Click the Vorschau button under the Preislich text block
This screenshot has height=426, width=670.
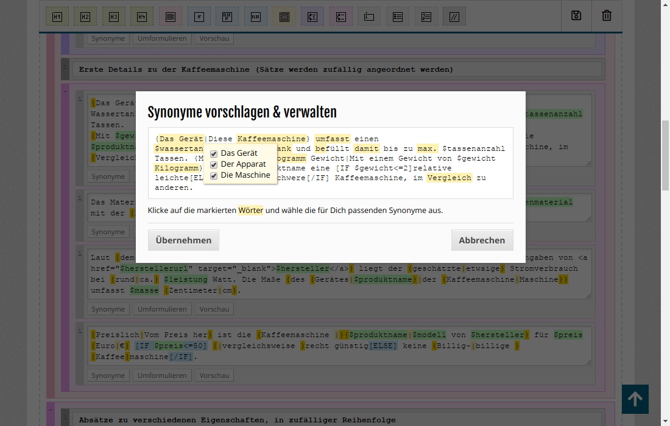(x=214, y=375)
